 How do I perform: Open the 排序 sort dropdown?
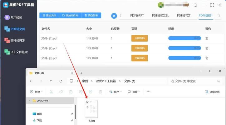click(x=115, y=92)
